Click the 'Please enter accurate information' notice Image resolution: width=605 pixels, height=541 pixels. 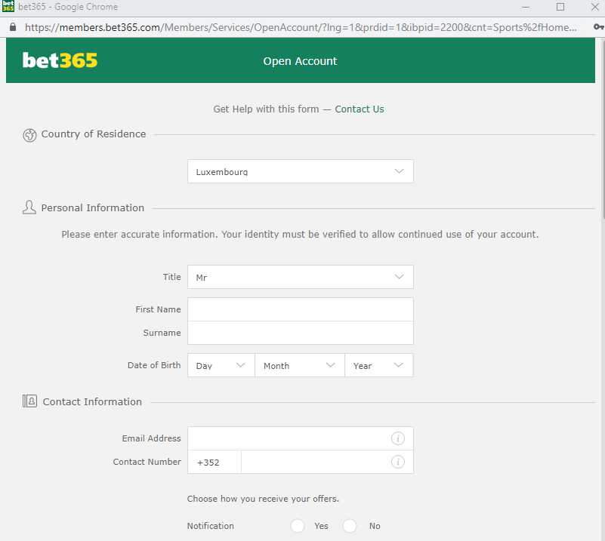[300, 234]
